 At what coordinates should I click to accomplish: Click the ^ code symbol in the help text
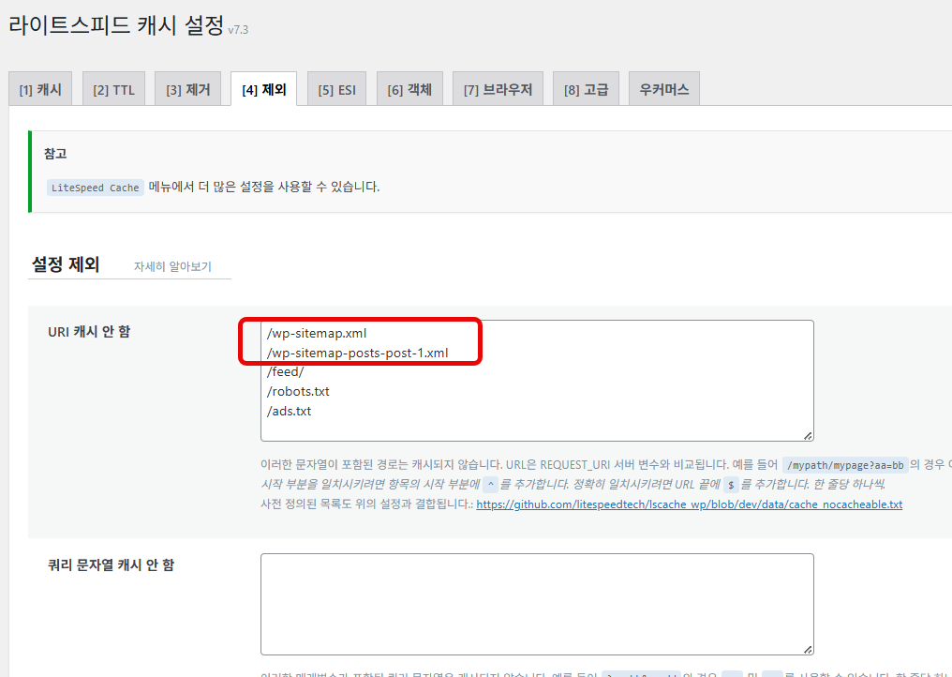coord(491,485)
